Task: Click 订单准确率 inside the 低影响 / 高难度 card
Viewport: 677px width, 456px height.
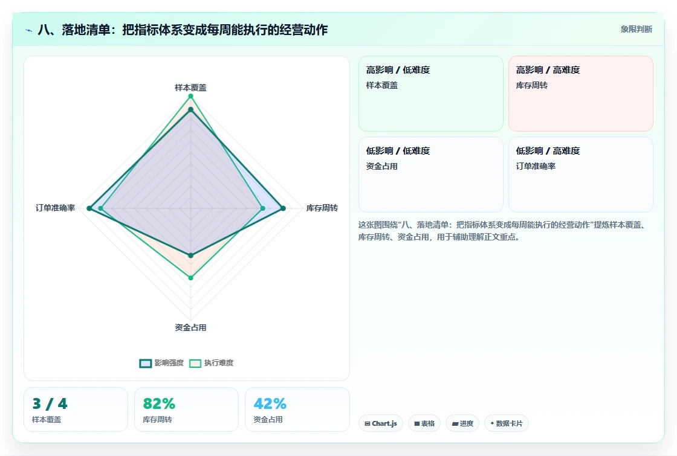Action: 536,166
